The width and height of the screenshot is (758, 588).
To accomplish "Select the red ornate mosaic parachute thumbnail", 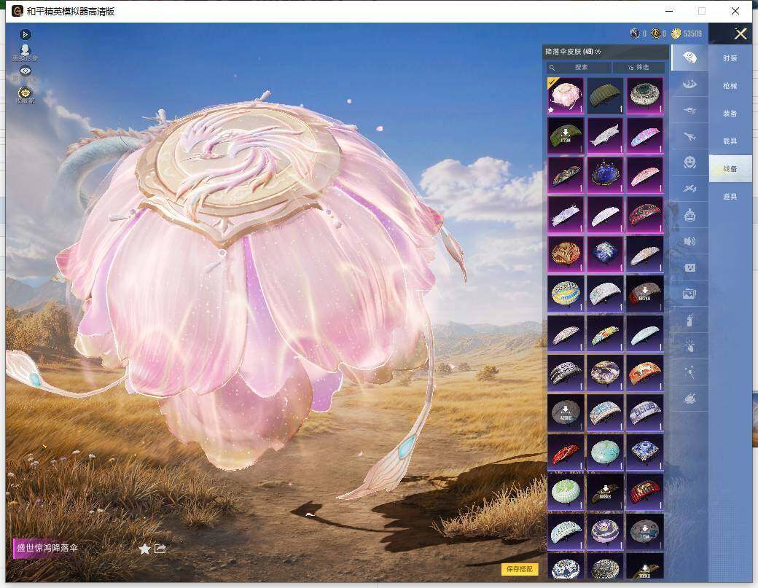I will [645, 214].
